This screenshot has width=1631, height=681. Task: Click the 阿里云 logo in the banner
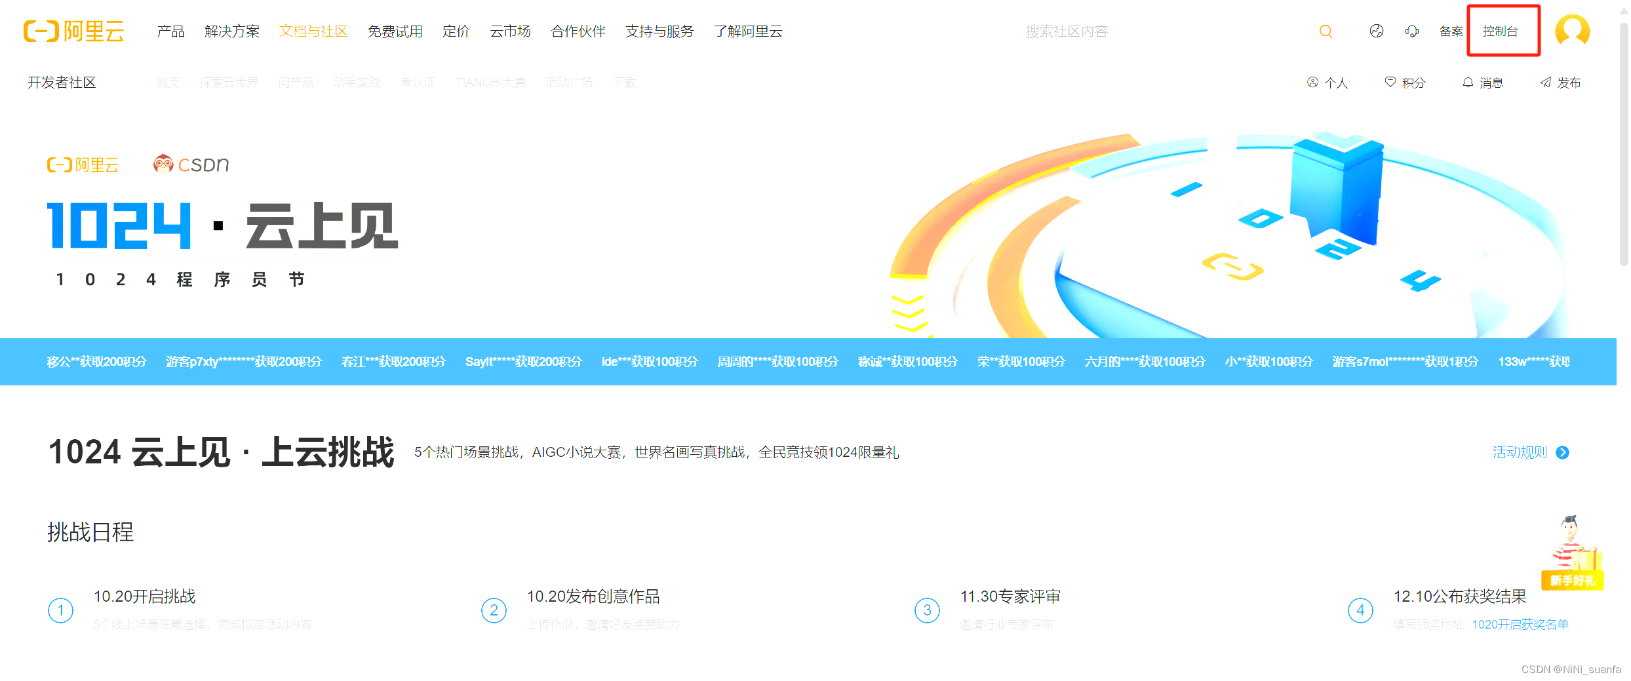coord(83,165)
